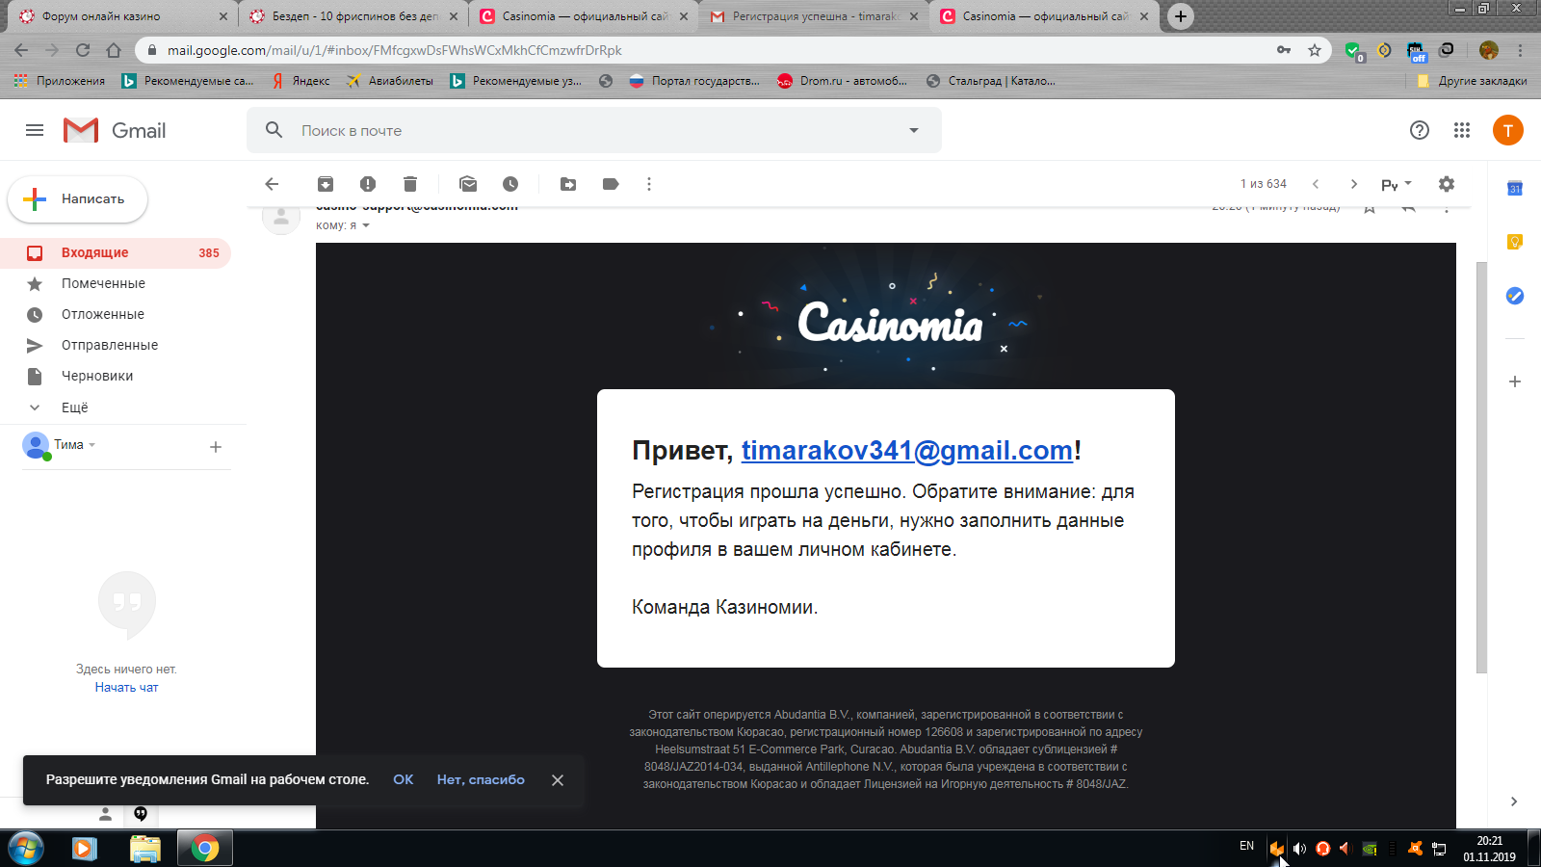Open the Google apps grid
Image resolution: width=1541 pixels, height=867 pixels.
(1462, 130)
